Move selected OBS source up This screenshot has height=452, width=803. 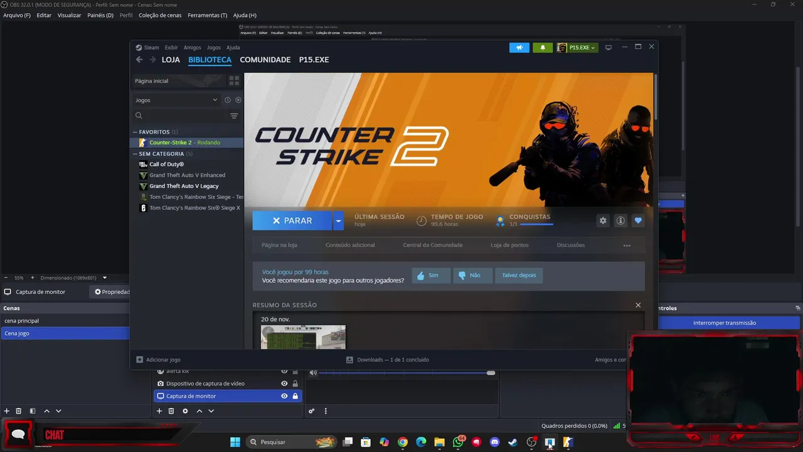(x=199, y=411)
